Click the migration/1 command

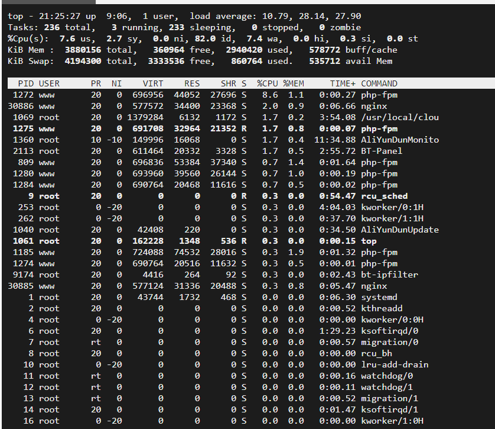coord(389,398)
